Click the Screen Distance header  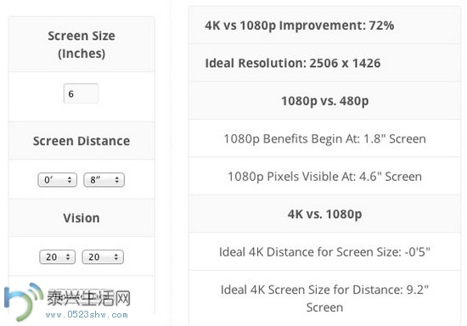tap(82, 141)
